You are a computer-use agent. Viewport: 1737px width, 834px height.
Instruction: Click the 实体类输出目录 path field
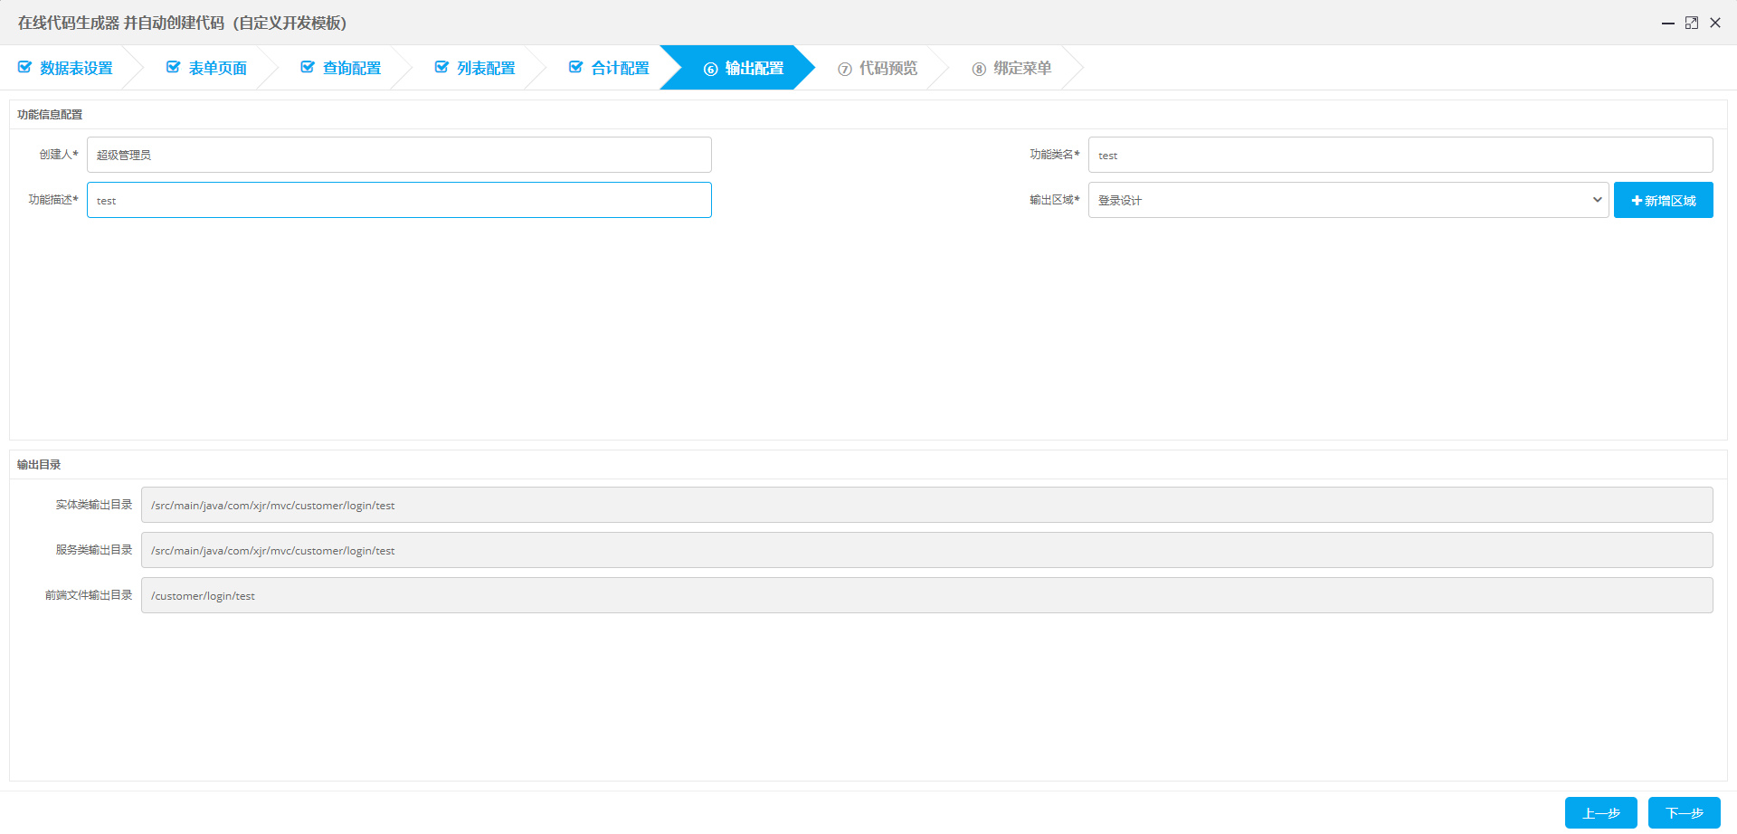[x=927, y=505]
